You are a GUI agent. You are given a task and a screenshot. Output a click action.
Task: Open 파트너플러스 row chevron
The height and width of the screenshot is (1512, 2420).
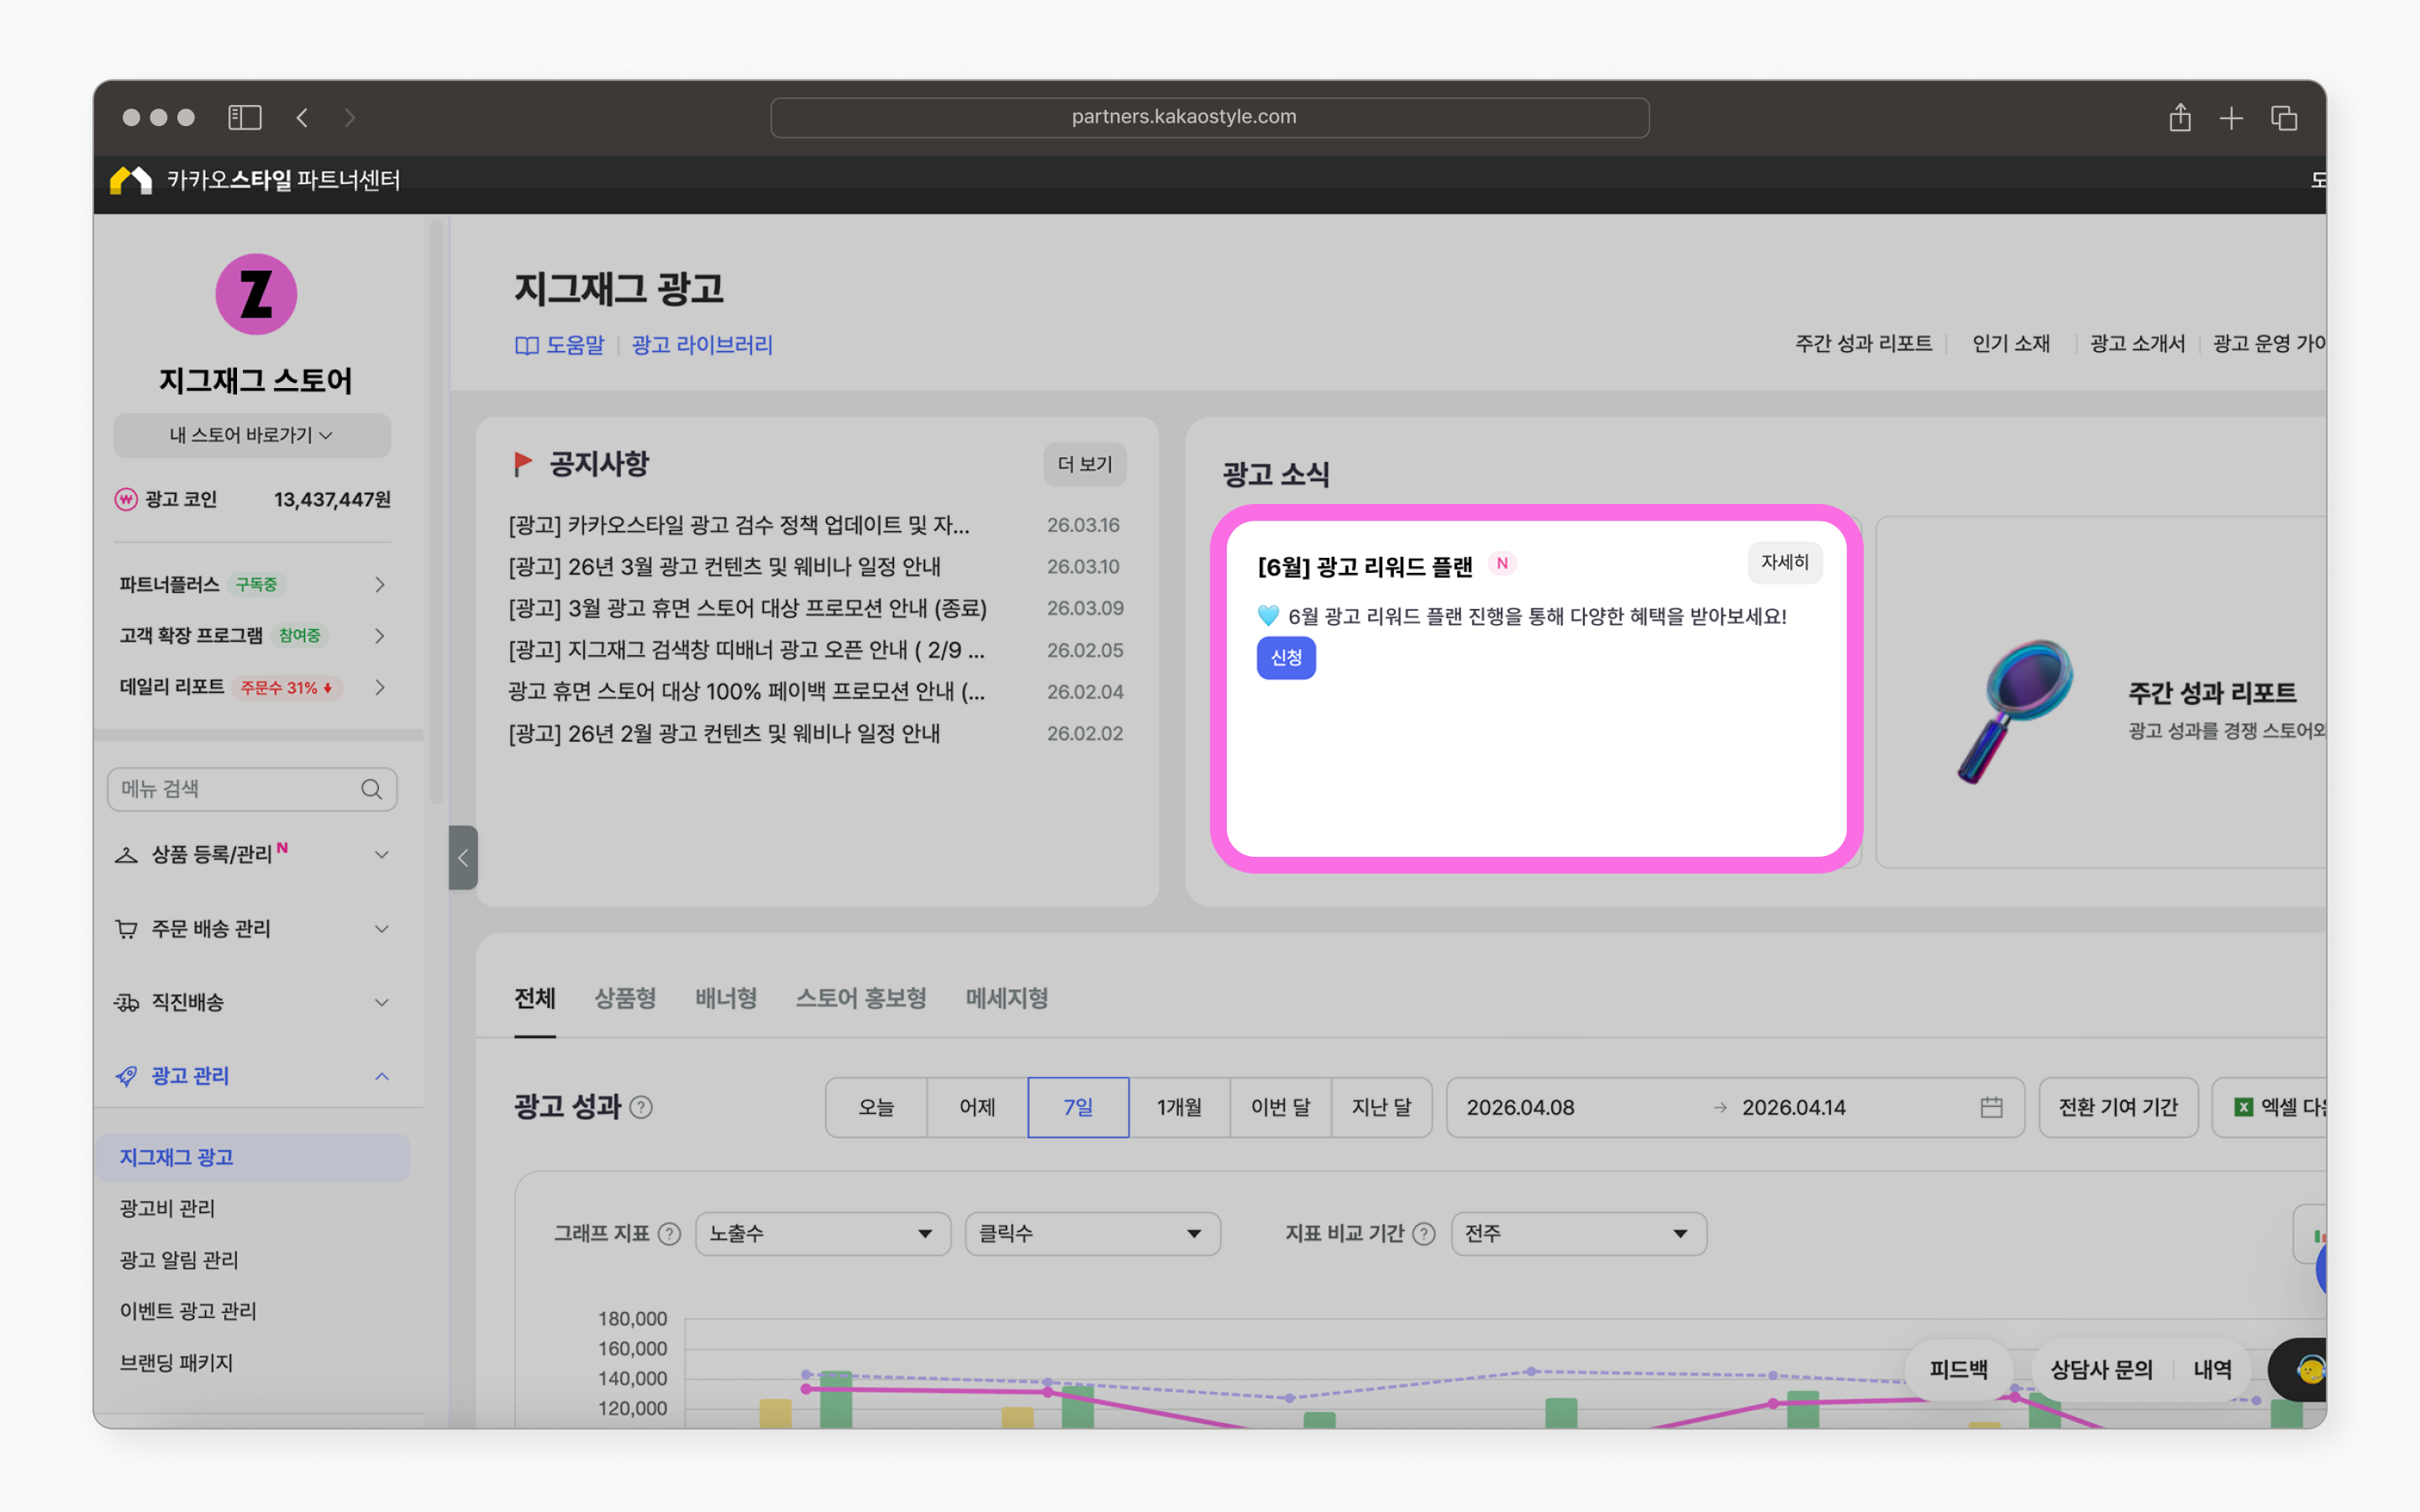380,584
